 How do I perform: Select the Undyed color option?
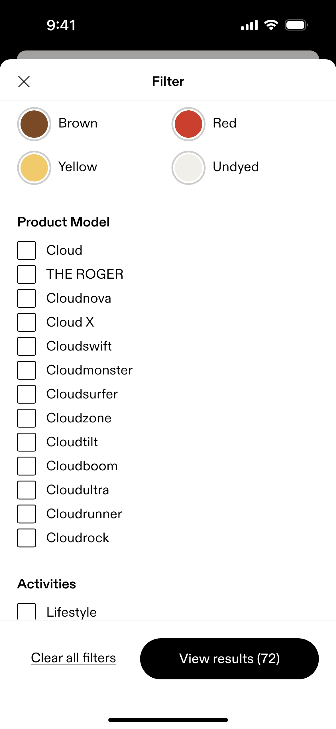tap(188, 168)
